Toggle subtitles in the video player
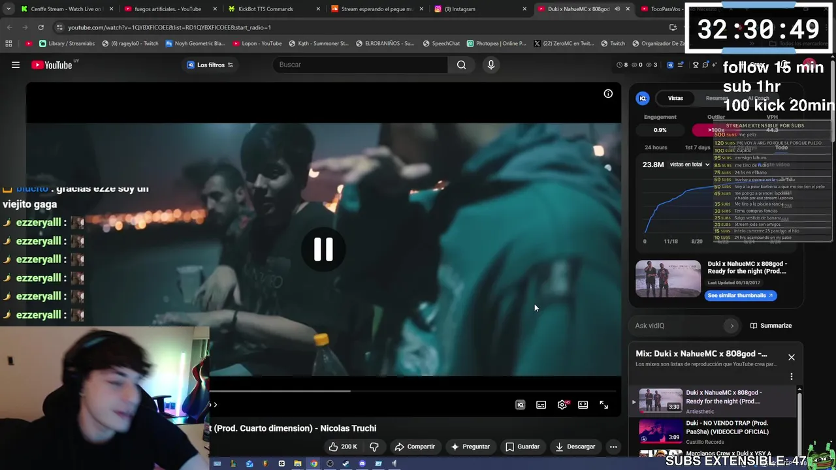Viewport: 836px width, 470px height. coord(541,405)
